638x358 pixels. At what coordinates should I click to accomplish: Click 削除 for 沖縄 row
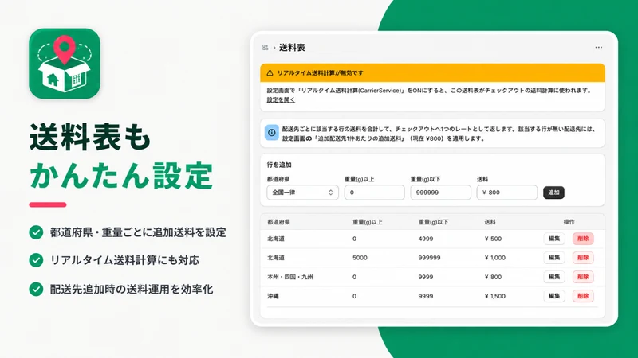583,296
